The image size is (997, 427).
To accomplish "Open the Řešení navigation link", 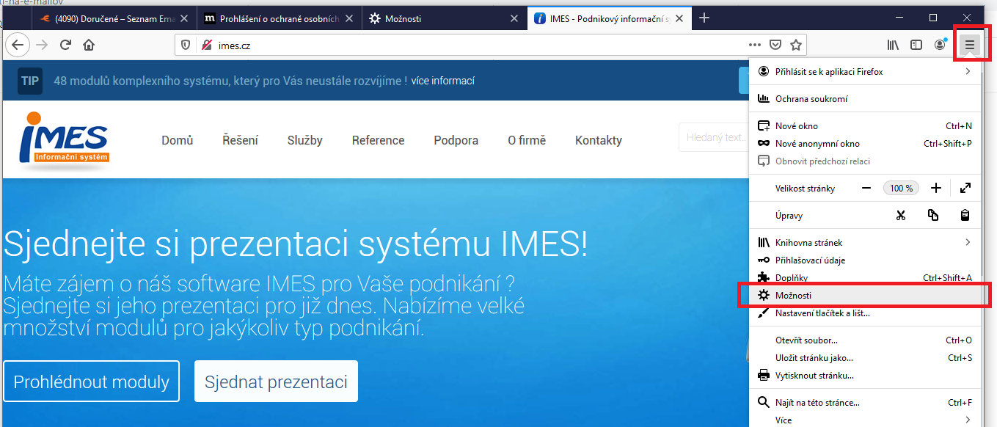I will tap(240, 140).
